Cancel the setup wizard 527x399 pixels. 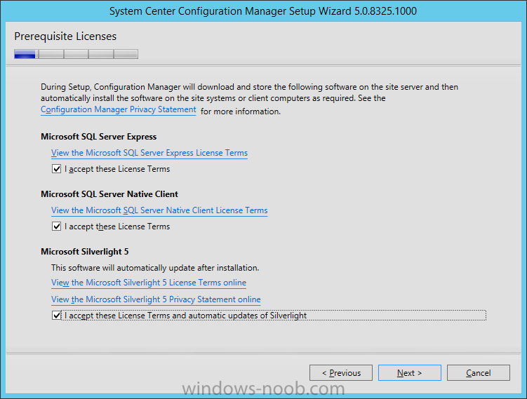[x=479, y=373]
